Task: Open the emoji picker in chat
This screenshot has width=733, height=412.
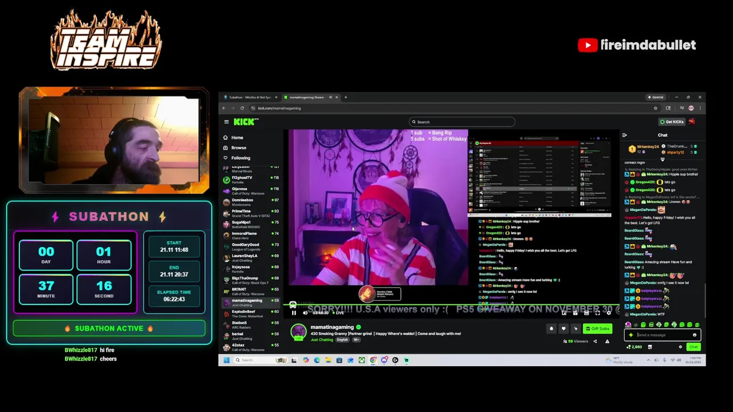Action: [x=695, y=335]
